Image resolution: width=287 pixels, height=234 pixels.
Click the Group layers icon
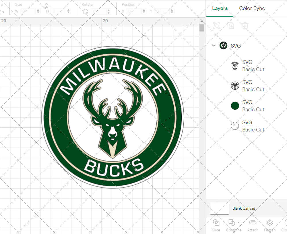pos(216,25)
